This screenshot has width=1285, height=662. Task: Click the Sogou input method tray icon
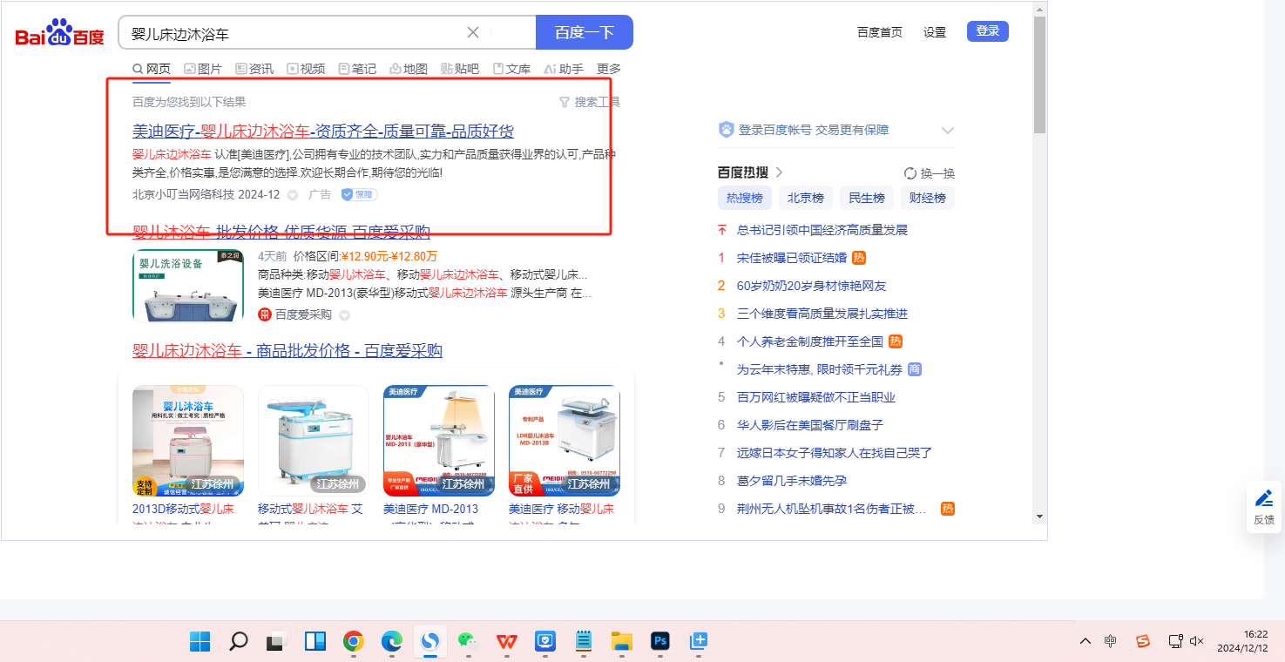(1142, 641)
